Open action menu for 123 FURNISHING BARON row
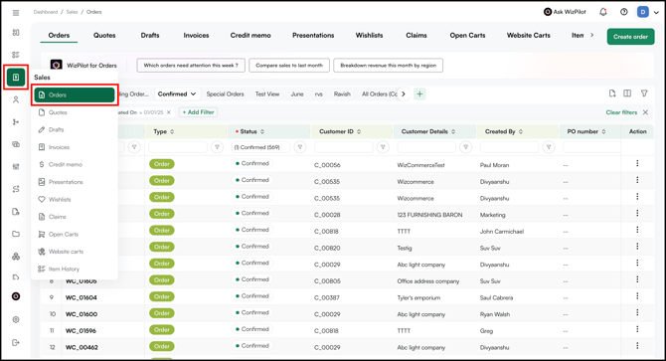Viewport: 666px width, 361px height. tap(637, 213)
